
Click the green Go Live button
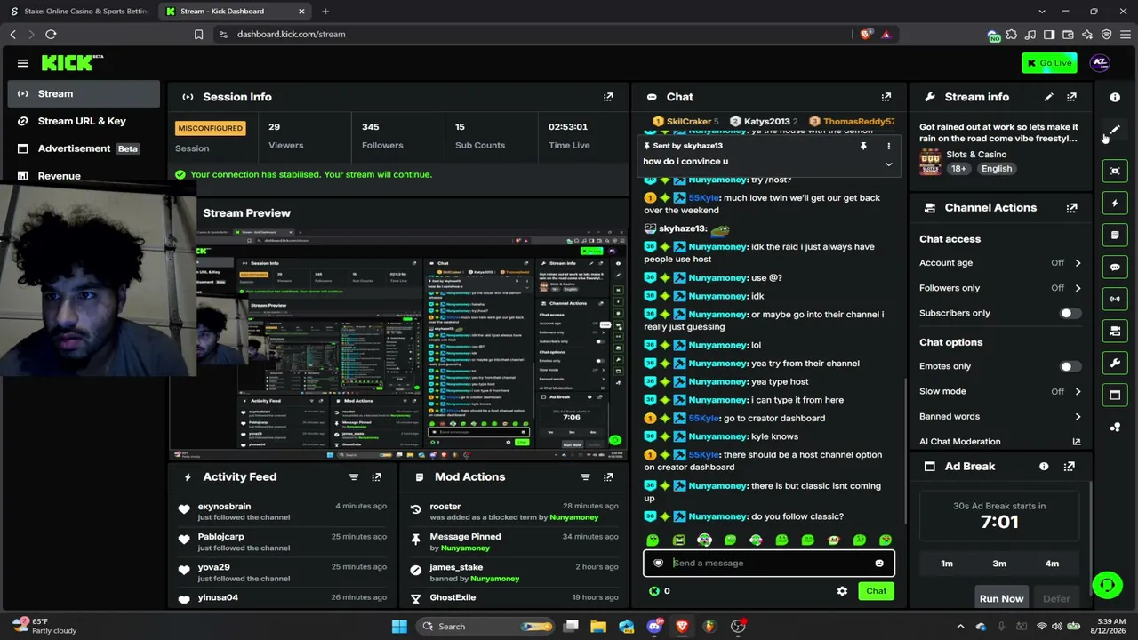[1049, 63]
